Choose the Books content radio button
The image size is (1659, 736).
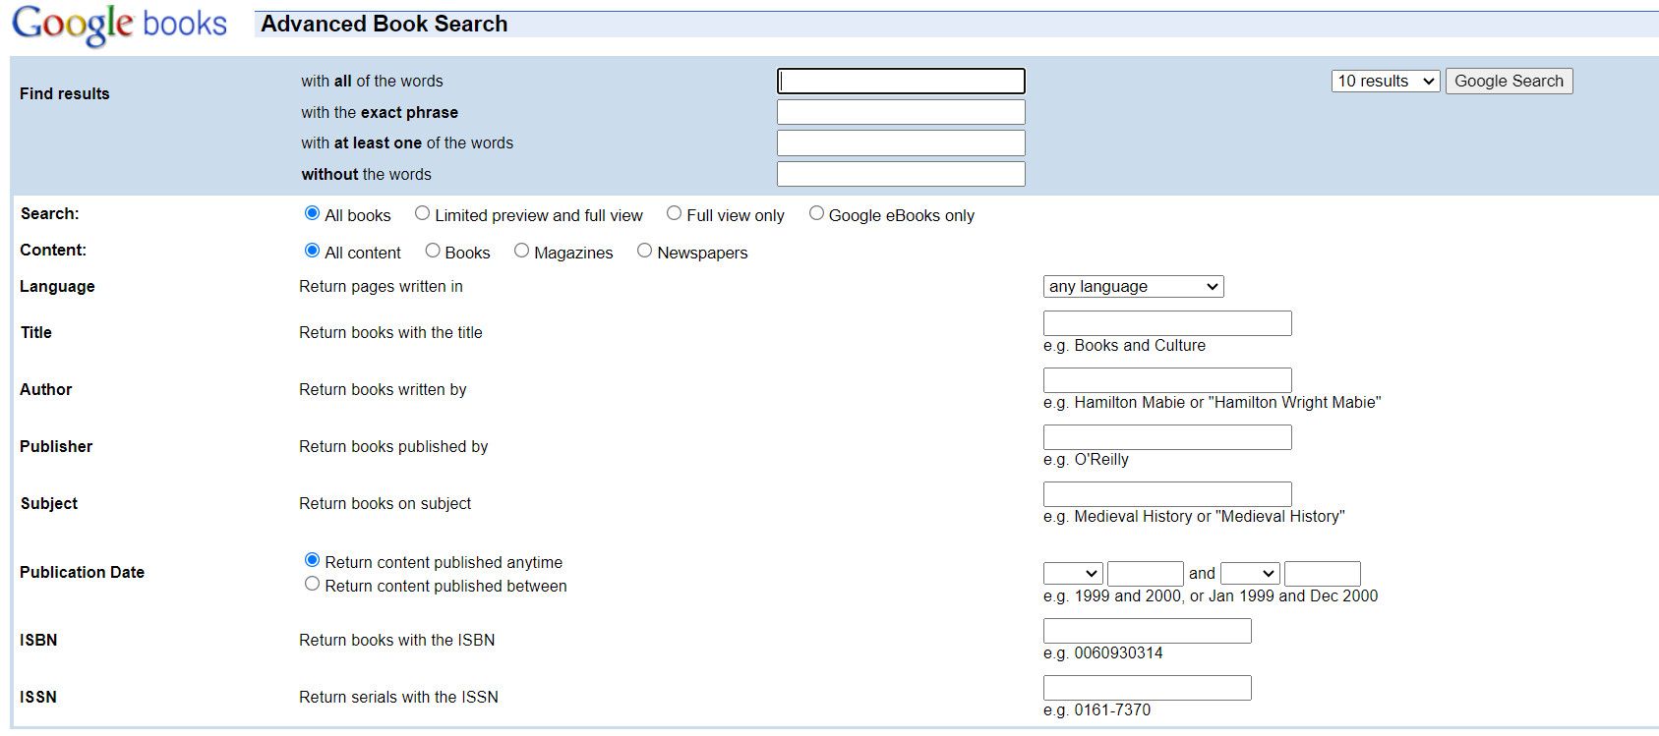(433, 251)
